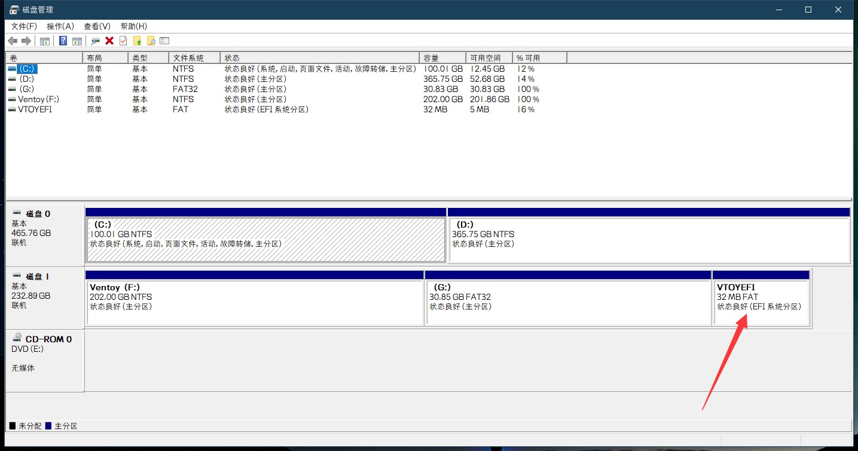Click the CD-ROM 0 disc icon

[x=17, y=339]
